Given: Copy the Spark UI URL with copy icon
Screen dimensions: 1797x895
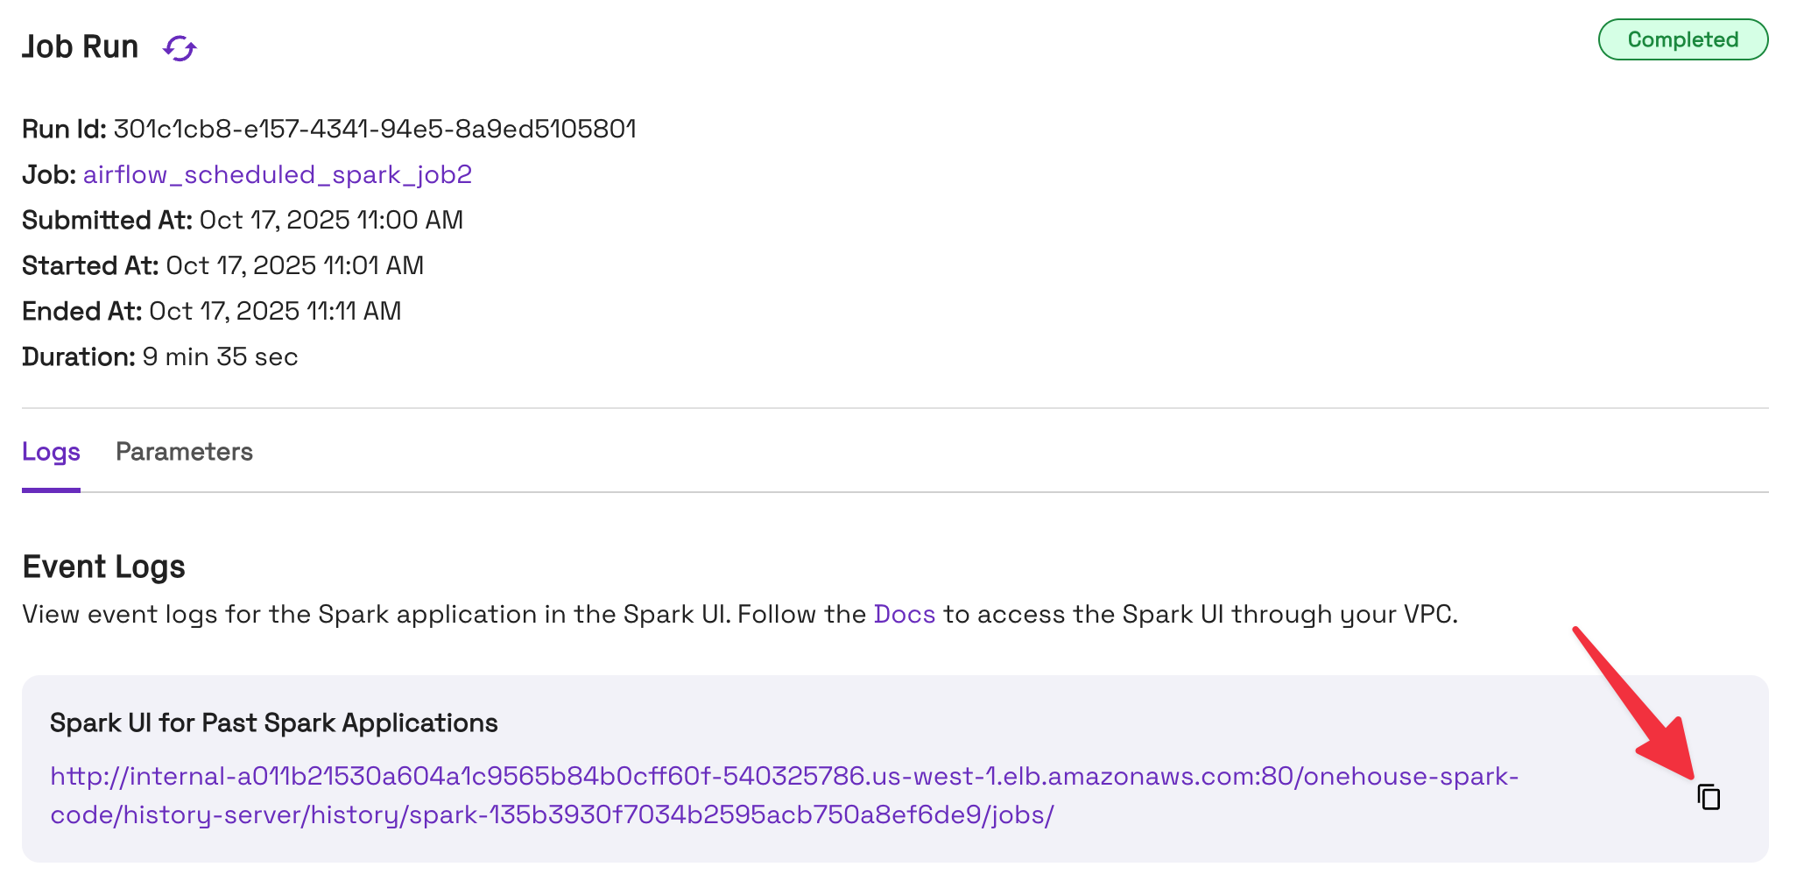Looking at the screenshot, I should pos(1709,797).
